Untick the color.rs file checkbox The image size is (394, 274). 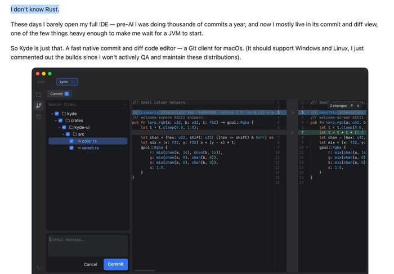[x=71, y=141]
